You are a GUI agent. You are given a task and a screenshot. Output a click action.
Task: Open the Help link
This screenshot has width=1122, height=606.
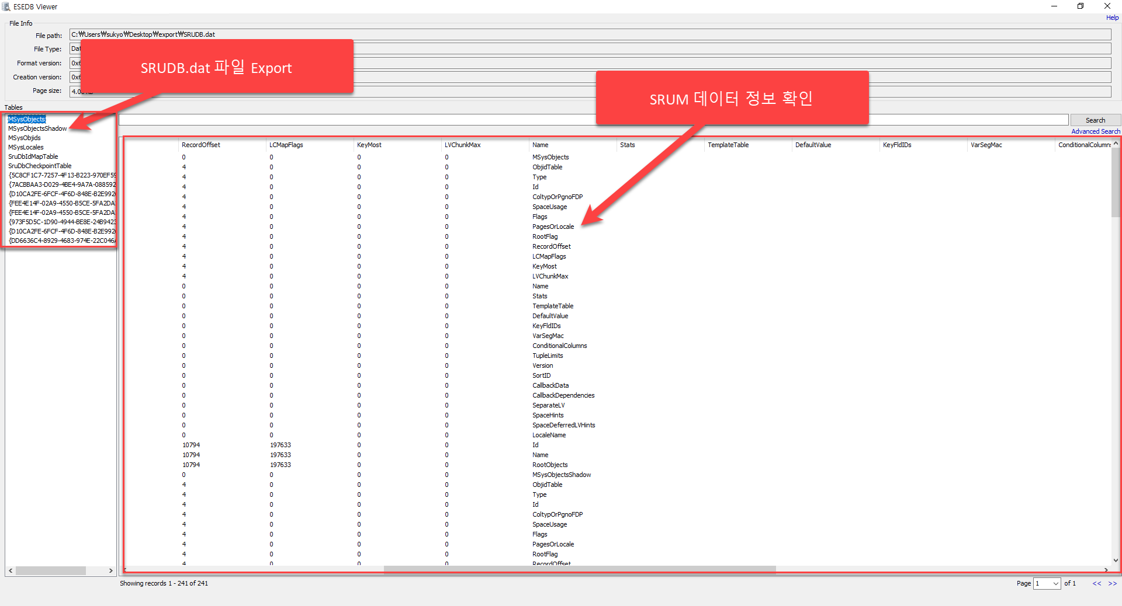click(1112, 18)
